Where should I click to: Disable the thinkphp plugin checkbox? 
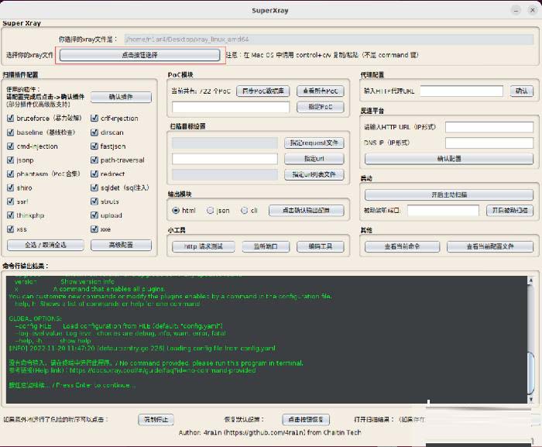[x=10, y=215]
